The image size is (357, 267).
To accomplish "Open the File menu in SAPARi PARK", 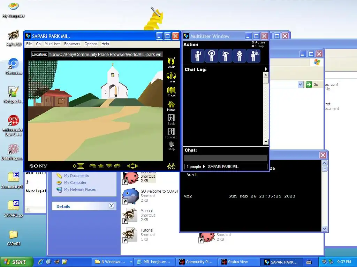I will [29, 44].
